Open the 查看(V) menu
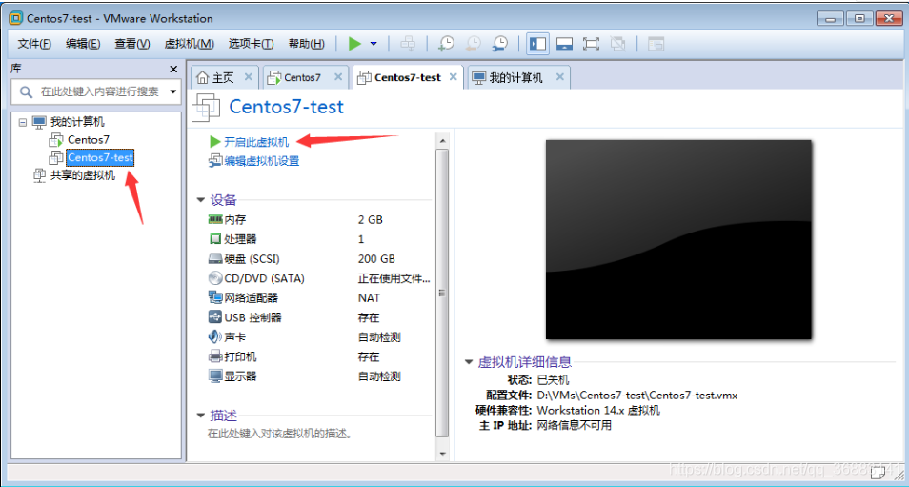 coord(131,44)
